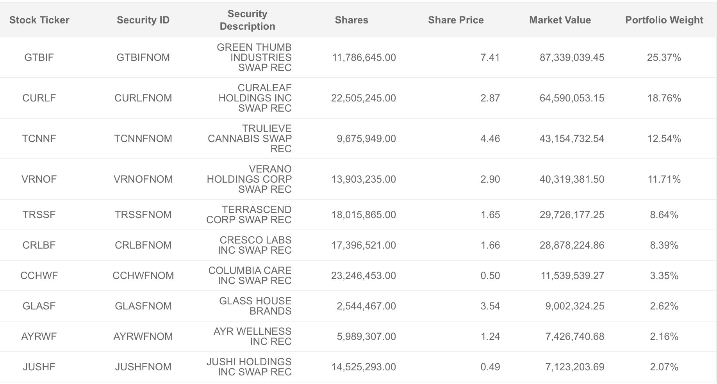Click VRNOF shares value 13,903,235.00
The height and width of the screenshot is (384, 717).
364,180
